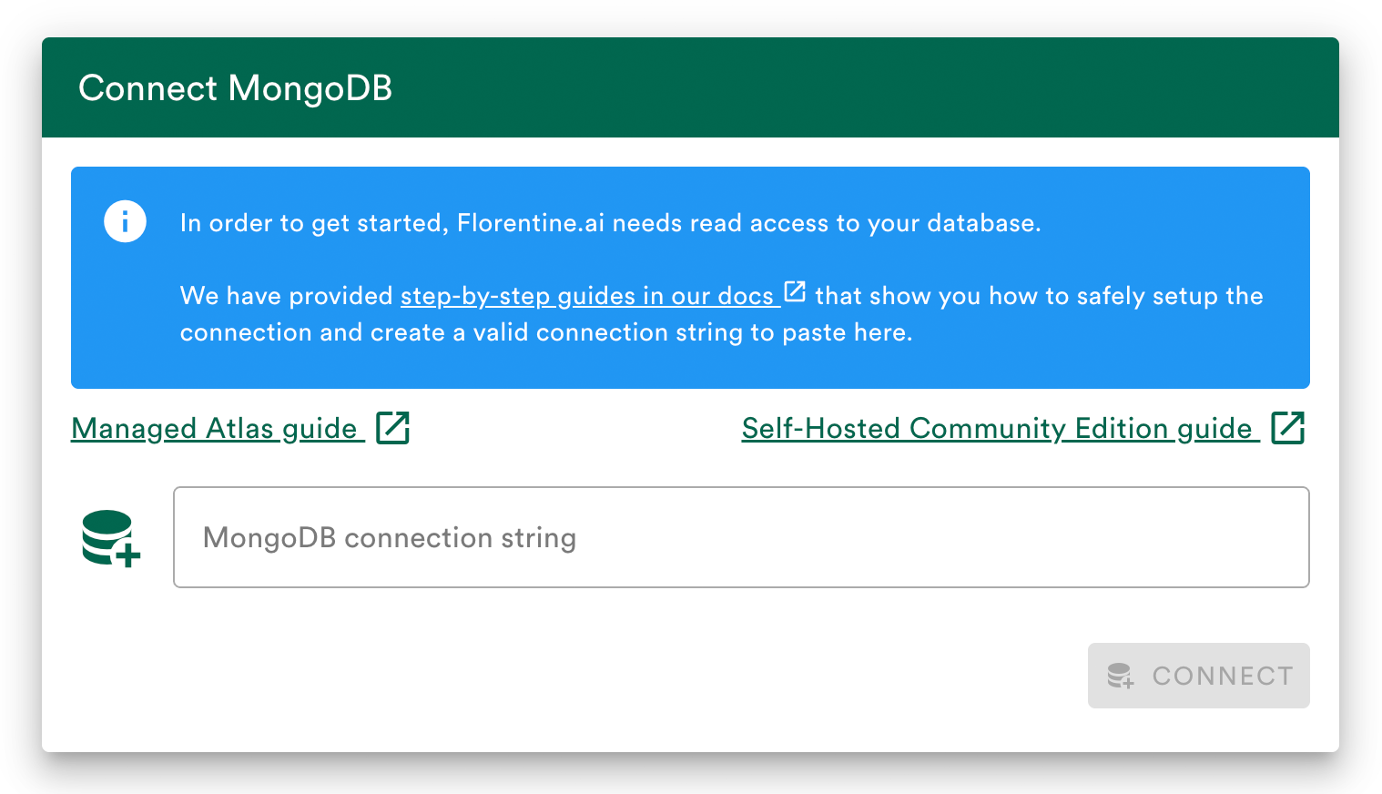Open the Self-Hosted Community Edition guide

[x=998, y=428]
